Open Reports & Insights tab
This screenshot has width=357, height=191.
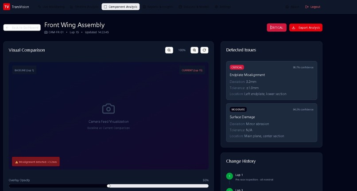(x=158, y=7)
